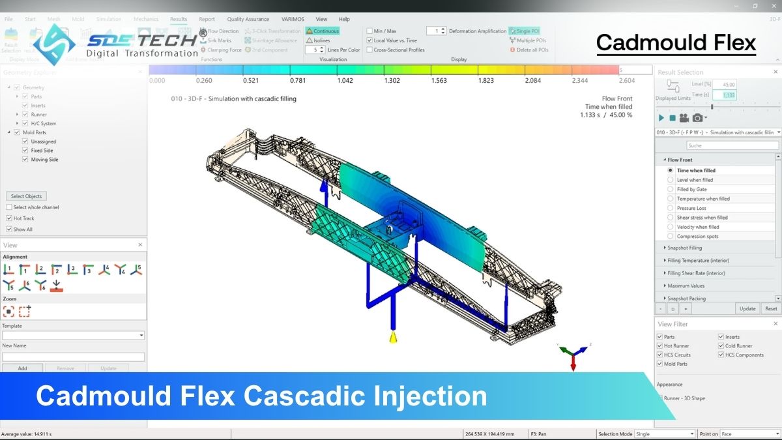Open the VARIMOS tab
782x440 pixels.
click(293, 20)
